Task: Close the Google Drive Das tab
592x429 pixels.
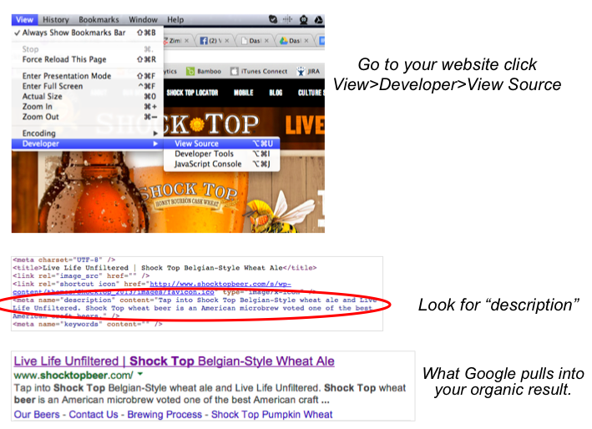Action: pyautogui.click(x=306, y=41)
